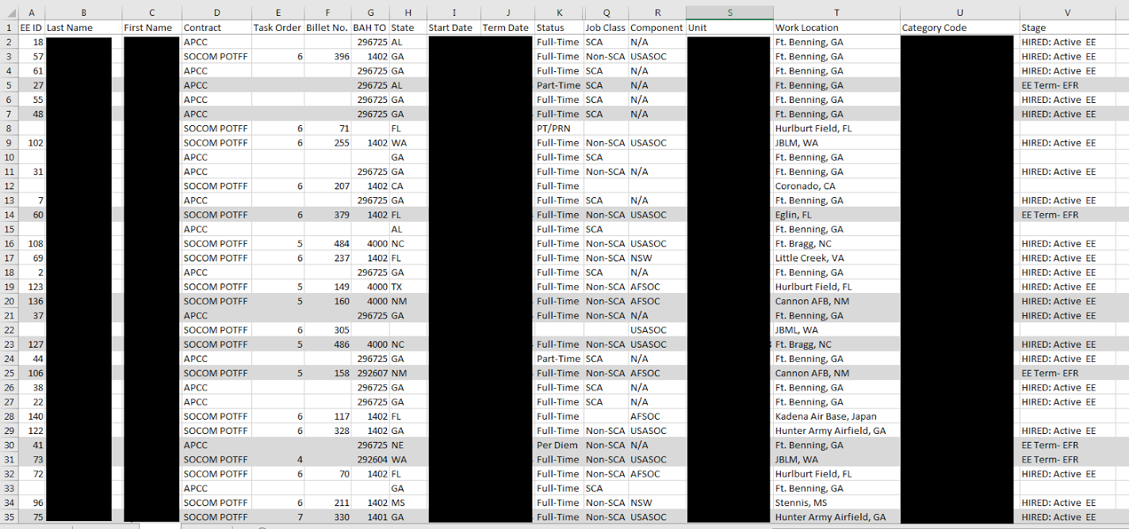This screenshot has width=1129, height=529.
Task: Select the "Stennis, MS" work location cell
Action: pyautogui.click(x=836, y=503)
